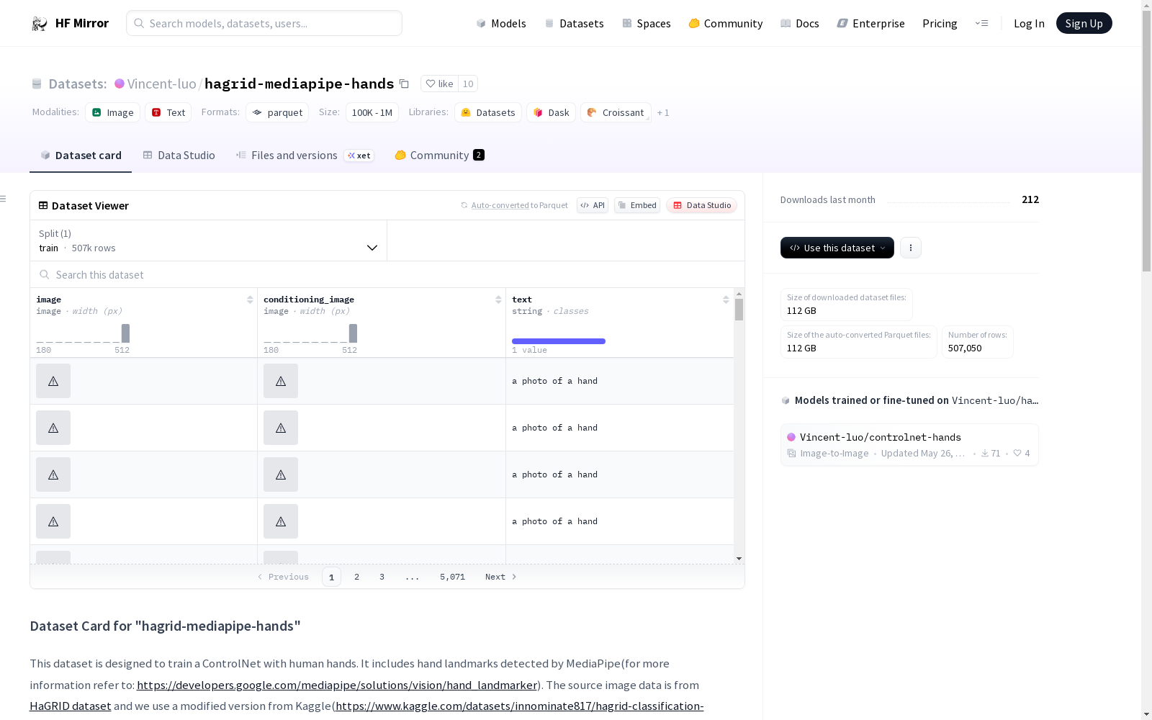Sort the image column
The height and width of the screenshot is (720, 1152).
tap(250, 300)
